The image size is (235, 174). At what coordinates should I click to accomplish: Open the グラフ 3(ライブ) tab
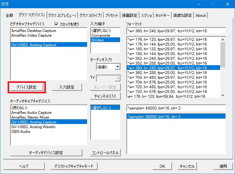[x=90, y=15]
